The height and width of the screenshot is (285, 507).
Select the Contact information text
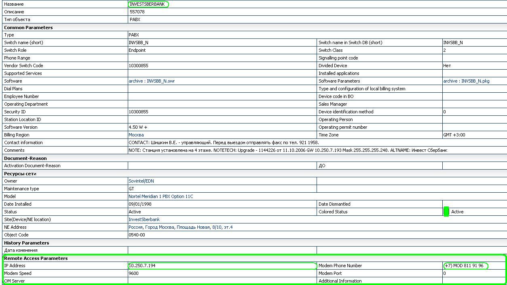(x=224, y=142)
